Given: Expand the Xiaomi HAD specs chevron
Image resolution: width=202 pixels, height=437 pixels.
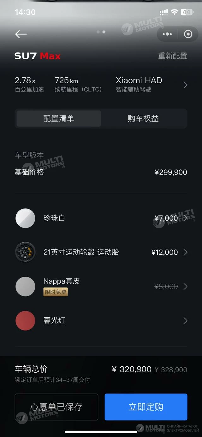Looking at the screenshot, I should tap(186, 85).
